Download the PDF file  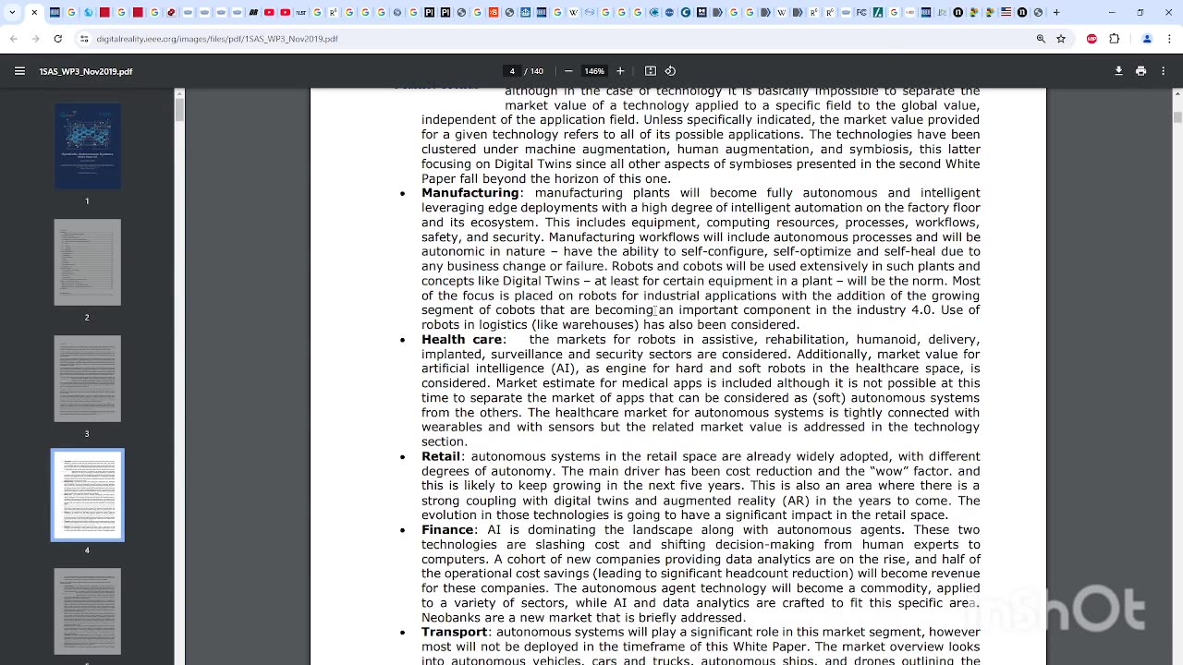pos(1118,71)
